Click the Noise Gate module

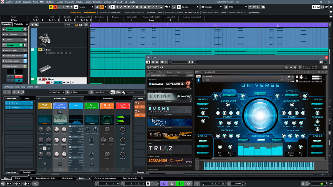(x=45, y=106)
